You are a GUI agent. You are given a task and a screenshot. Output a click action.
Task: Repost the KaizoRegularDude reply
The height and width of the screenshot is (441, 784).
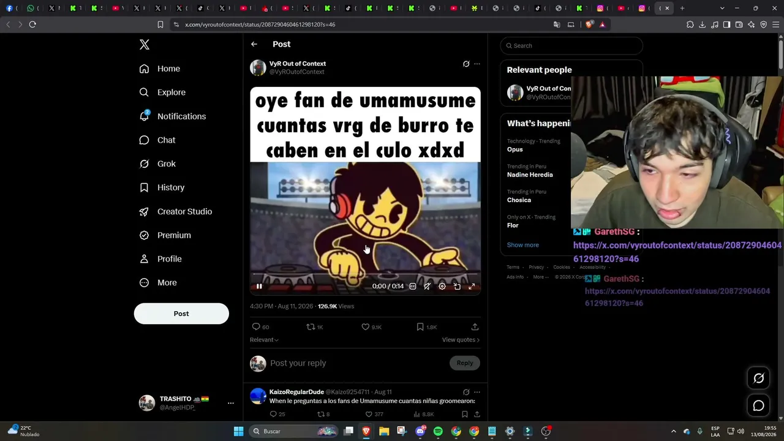tap(320, 414)
